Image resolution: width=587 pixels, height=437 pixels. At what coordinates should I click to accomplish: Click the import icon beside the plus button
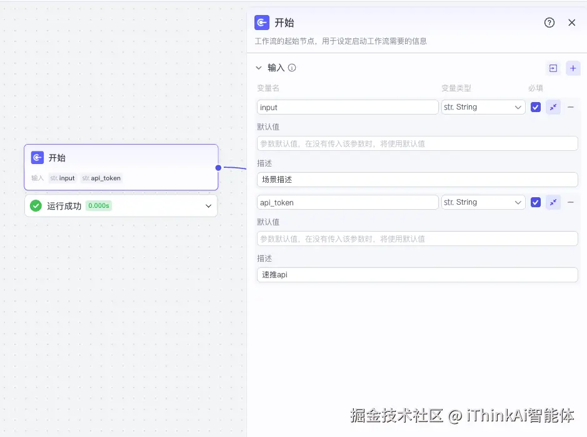[554, 68]
